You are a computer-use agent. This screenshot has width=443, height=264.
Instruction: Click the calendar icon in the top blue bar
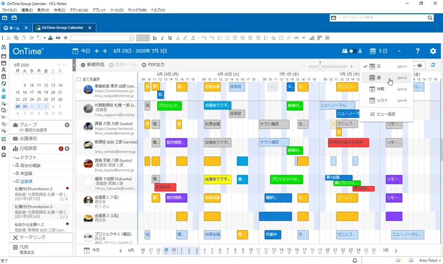coord(14,18)
